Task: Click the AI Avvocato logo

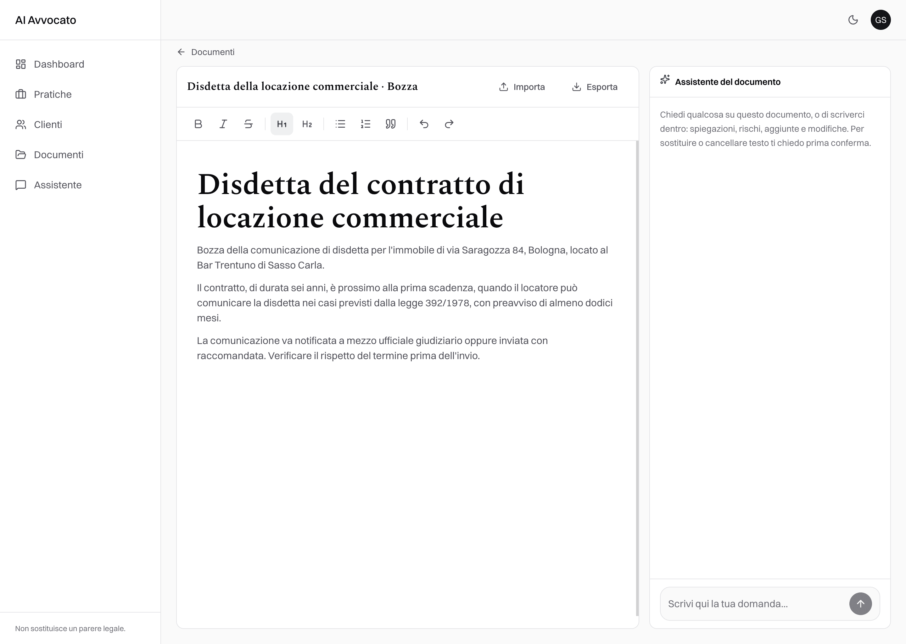Action: pos(46,20)
